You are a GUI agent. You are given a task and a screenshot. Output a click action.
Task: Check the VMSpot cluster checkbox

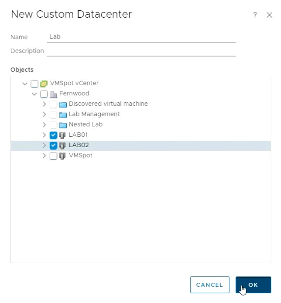point(53,156)
